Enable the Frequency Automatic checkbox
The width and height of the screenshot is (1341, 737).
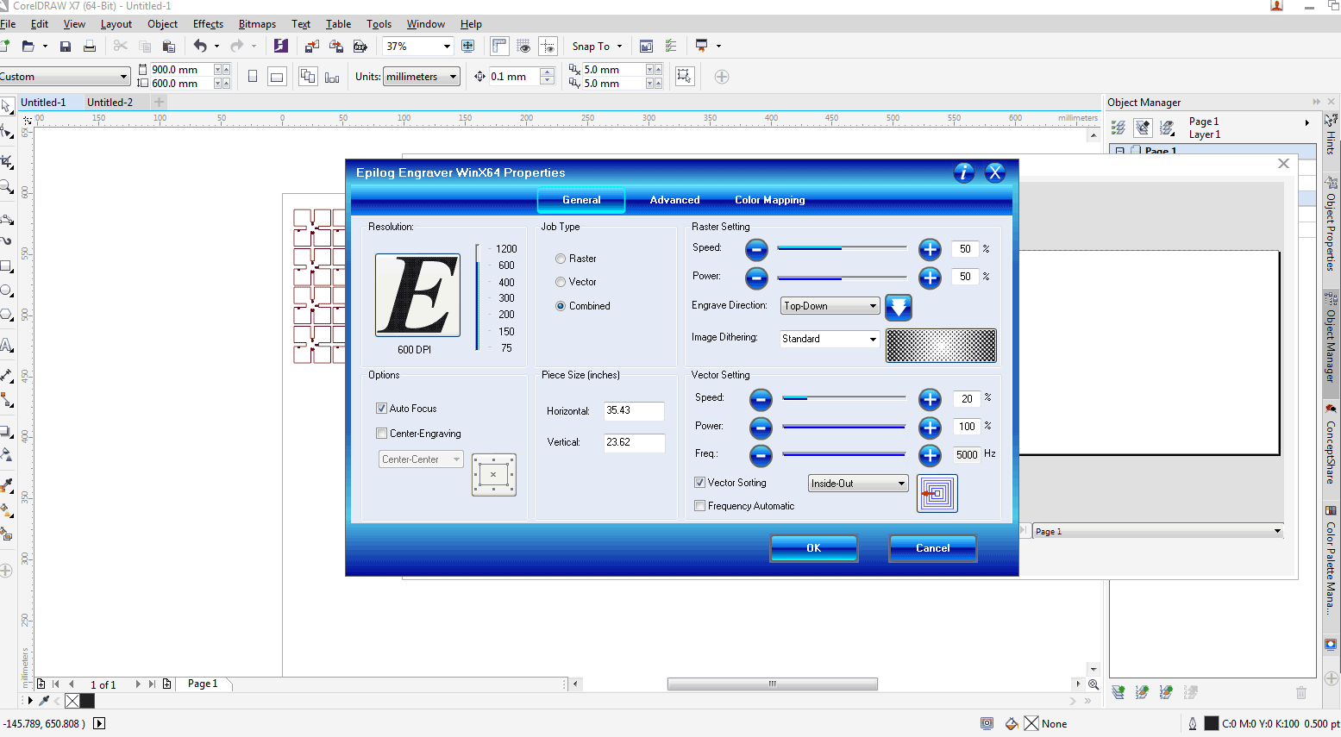[699, 506]
